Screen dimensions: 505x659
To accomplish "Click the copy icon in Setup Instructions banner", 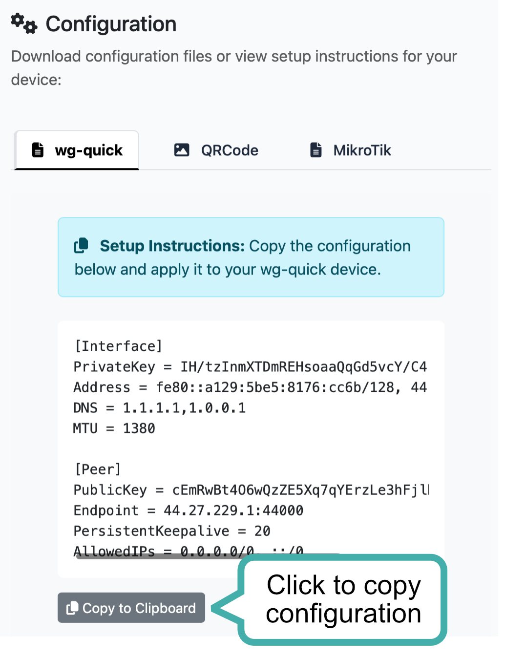I will point(81,245).
